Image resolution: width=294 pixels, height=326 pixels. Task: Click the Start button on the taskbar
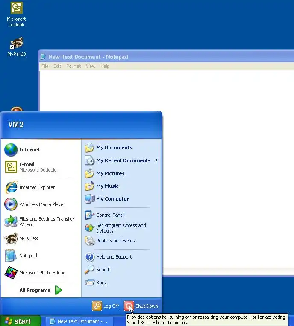coord(21,321)
